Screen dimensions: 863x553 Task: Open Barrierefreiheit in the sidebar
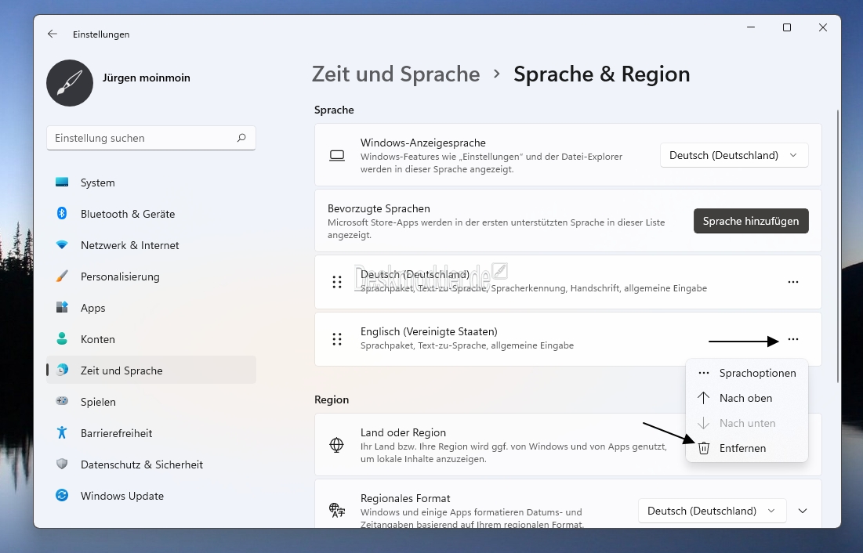[151, 434]
